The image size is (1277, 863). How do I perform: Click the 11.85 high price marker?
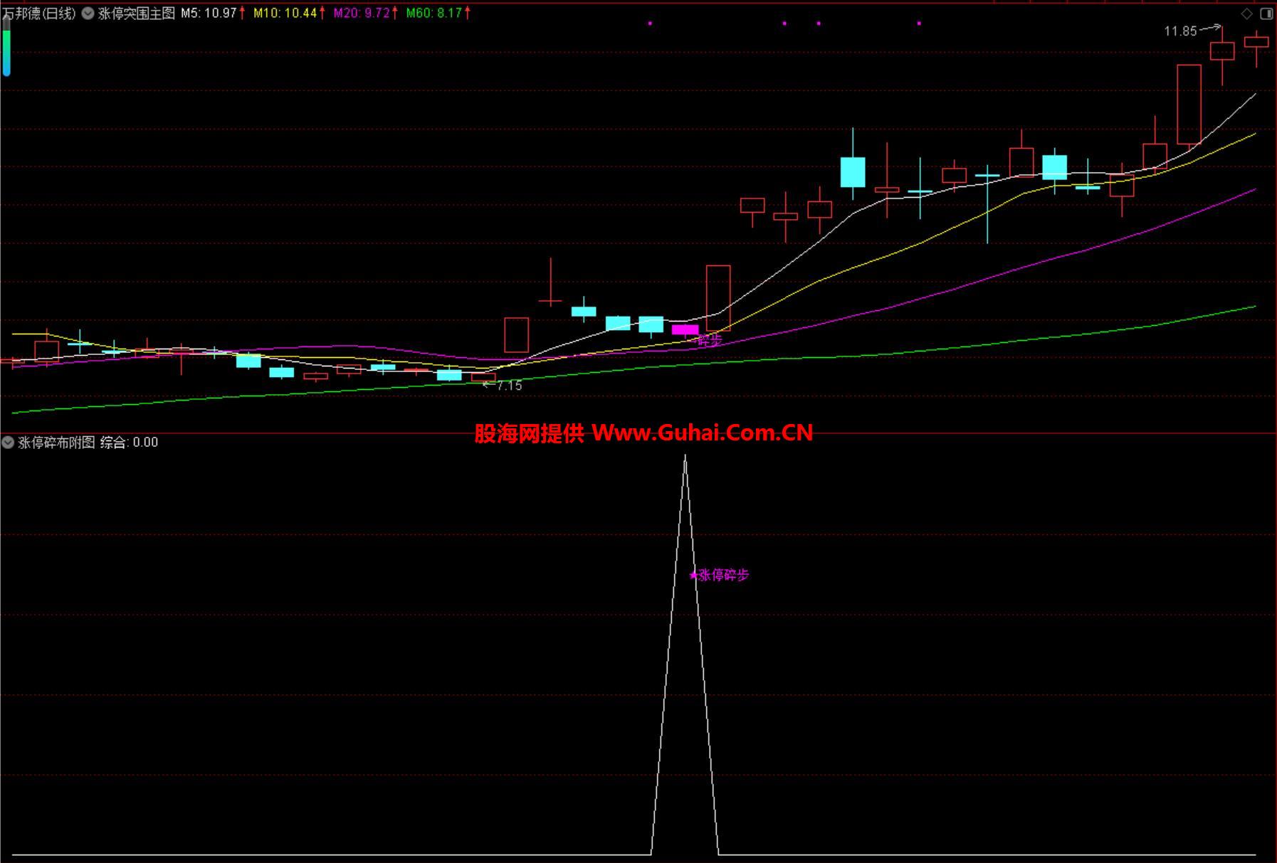coord(1180,31)
